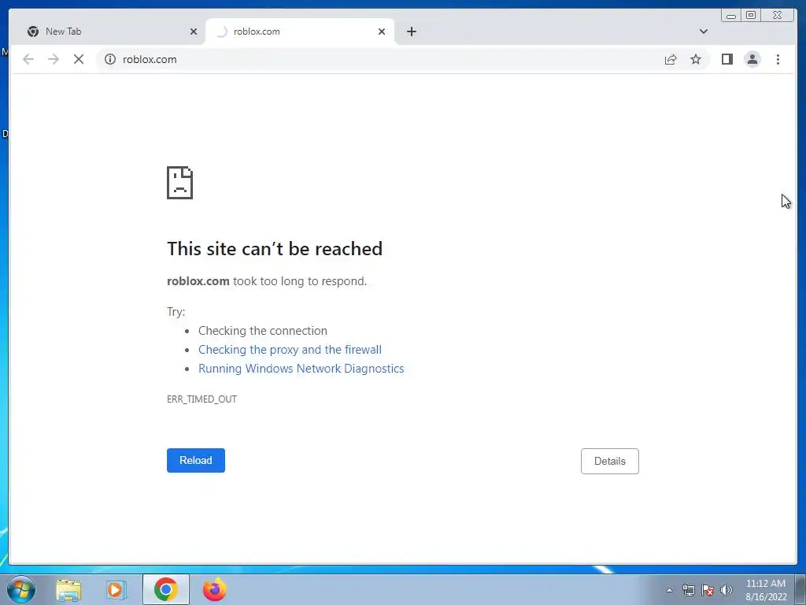This screenshot has height=605, width=806.
Task: View site information icon in address bar
Action: click(x=110, y=60)
